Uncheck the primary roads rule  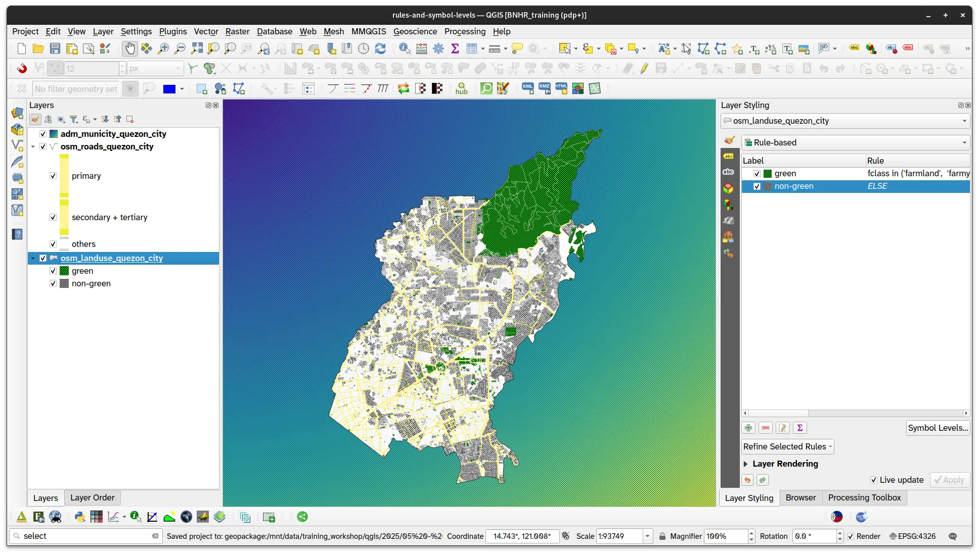(53, 176)
